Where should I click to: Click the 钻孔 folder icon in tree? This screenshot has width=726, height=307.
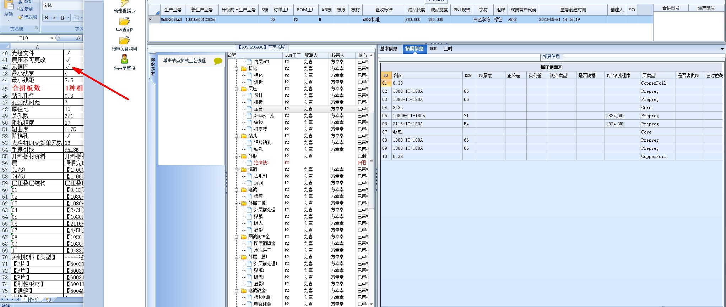[244, 136]
